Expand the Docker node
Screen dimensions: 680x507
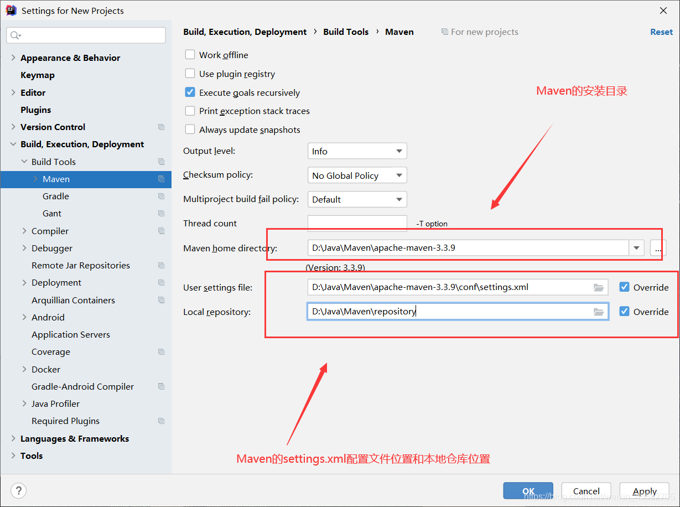tap(24, 369)
